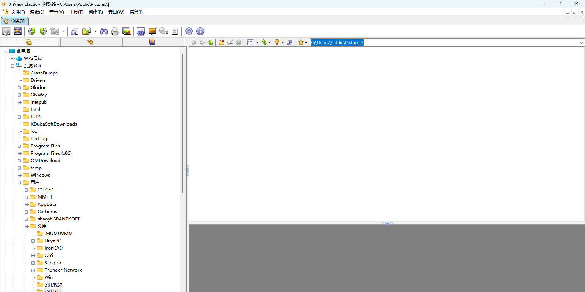Click the folder tree vertical scrollbar
The width and height of the screenshot is (585, 292).
[182, 124]
